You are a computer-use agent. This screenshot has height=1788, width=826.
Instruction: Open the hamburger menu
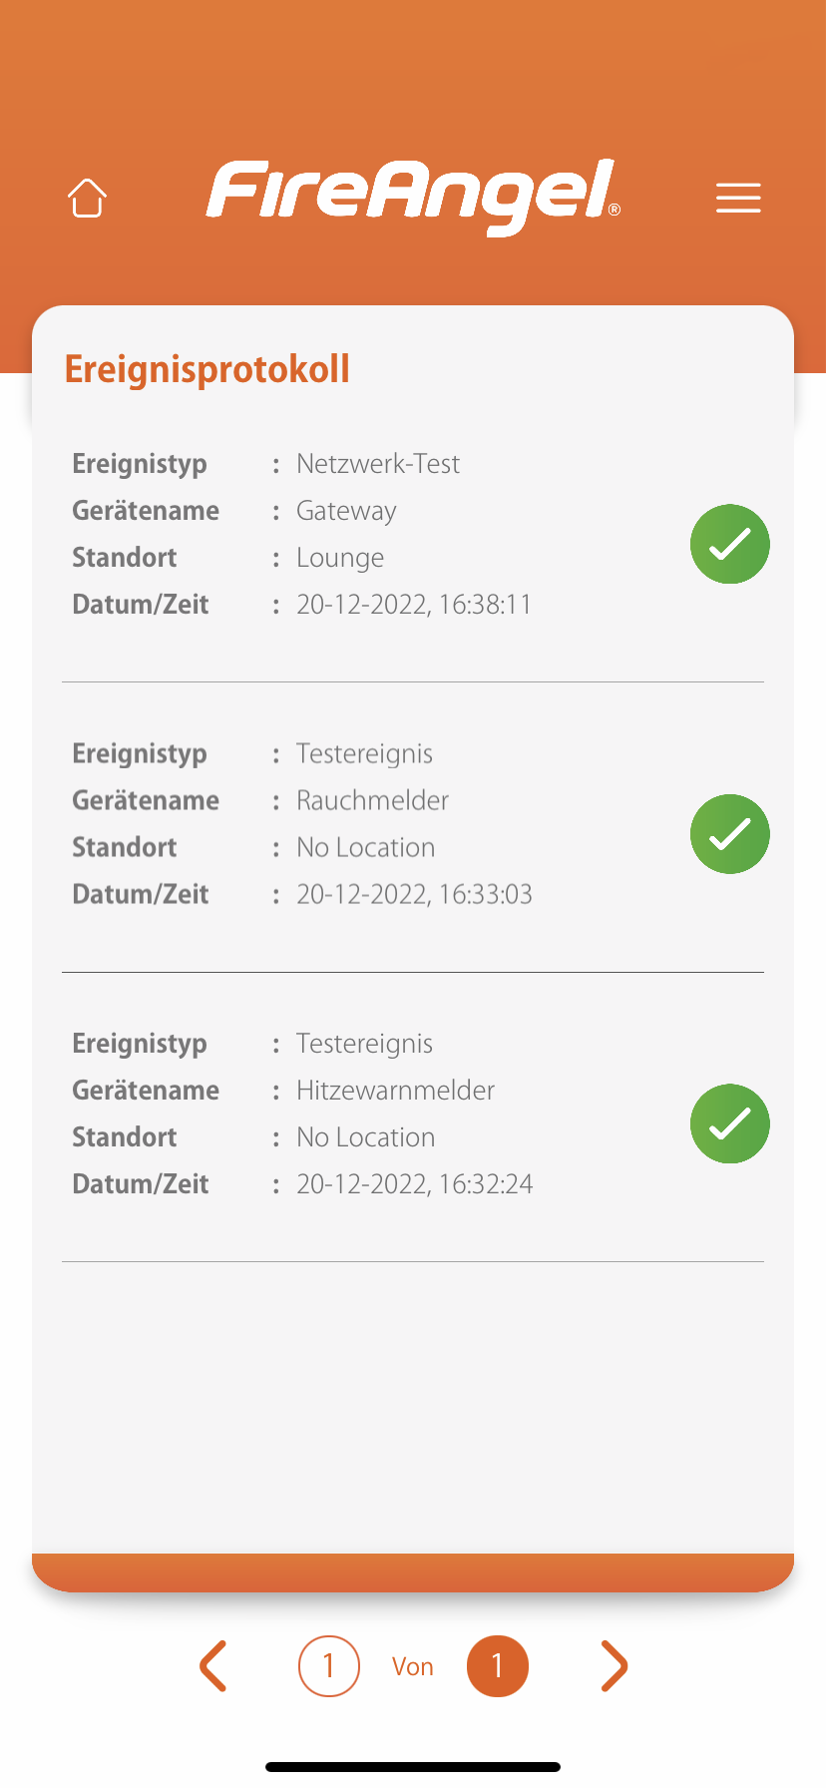738,198
